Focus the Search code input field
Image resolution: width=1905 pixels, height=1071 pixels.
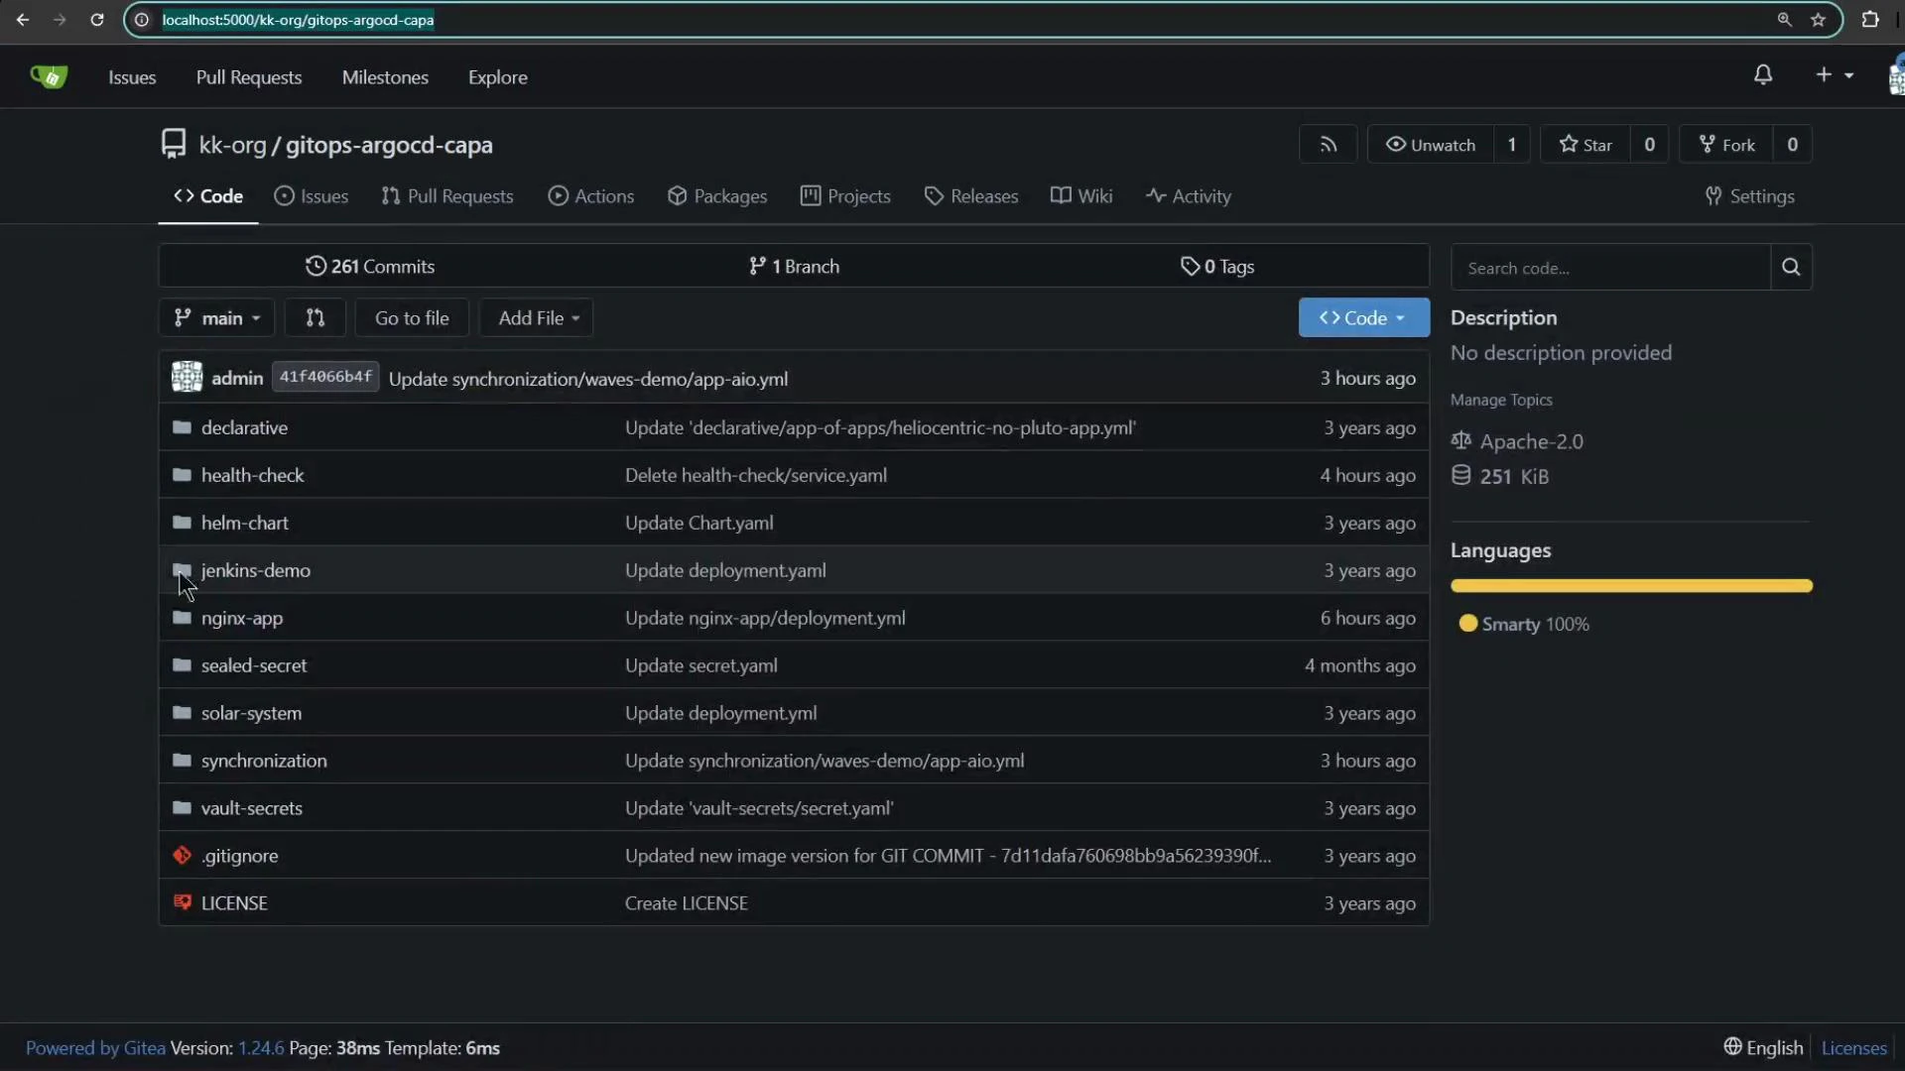[1607, 267]
